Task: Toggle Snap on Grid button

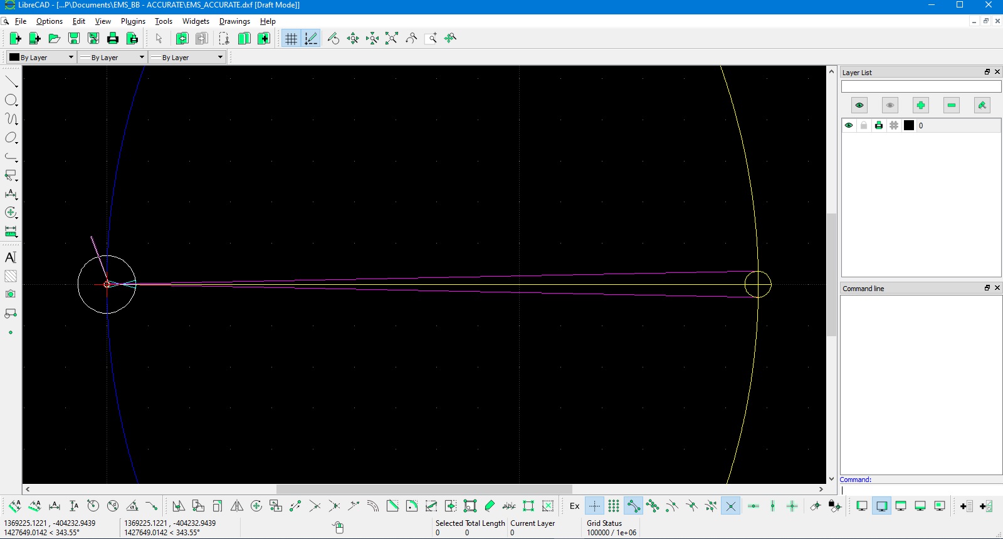Action: [614, 506]
